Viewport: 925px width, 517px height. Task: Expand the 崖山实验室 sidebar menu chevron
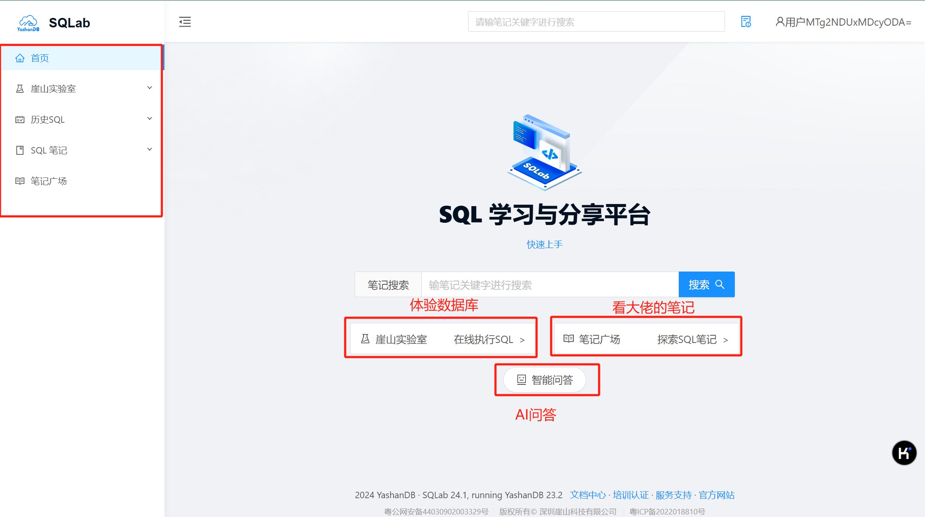149,88
